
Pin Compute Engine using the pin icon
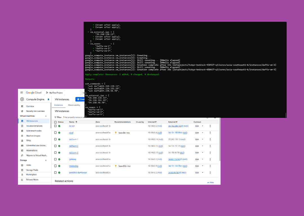click(x=48, y=99)
